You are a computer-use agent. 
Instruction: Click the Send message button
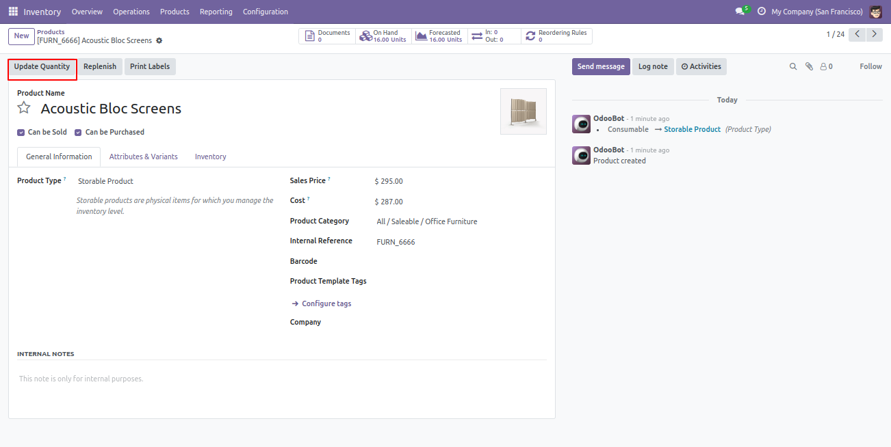(x=601, y=66)
